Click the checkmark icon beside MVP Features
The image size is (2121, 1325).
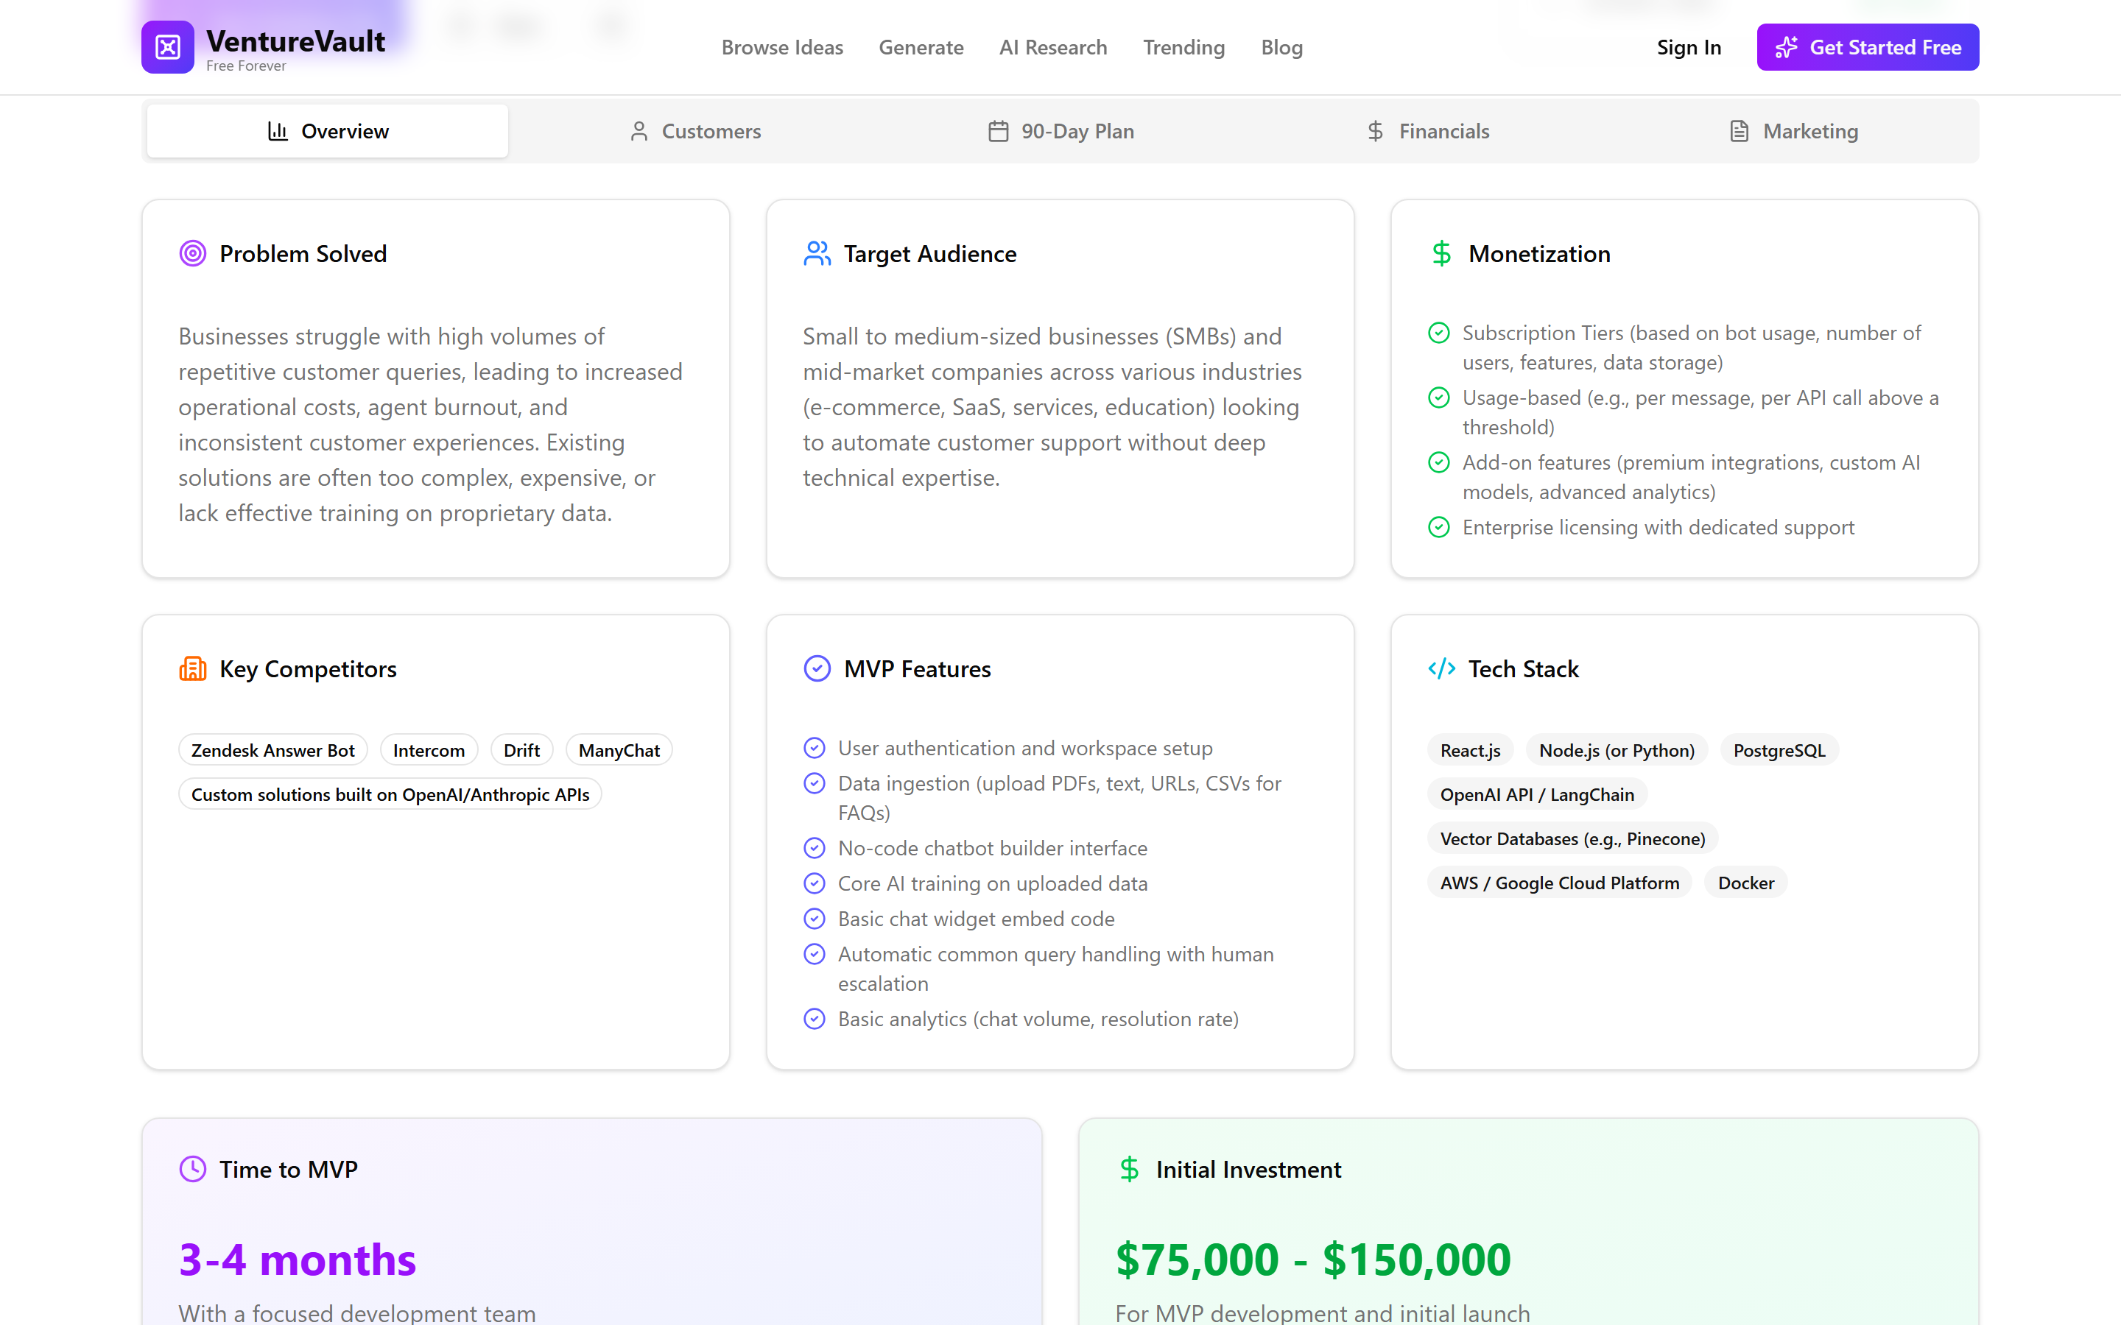click(816, 668)
